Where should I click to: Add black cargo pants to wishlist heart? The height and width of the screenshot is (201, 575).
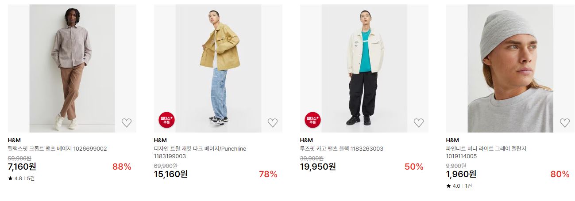tap(419, 123)
